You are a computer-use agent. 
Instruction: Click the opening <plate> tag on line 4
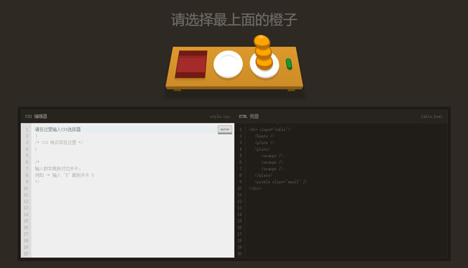262,149
